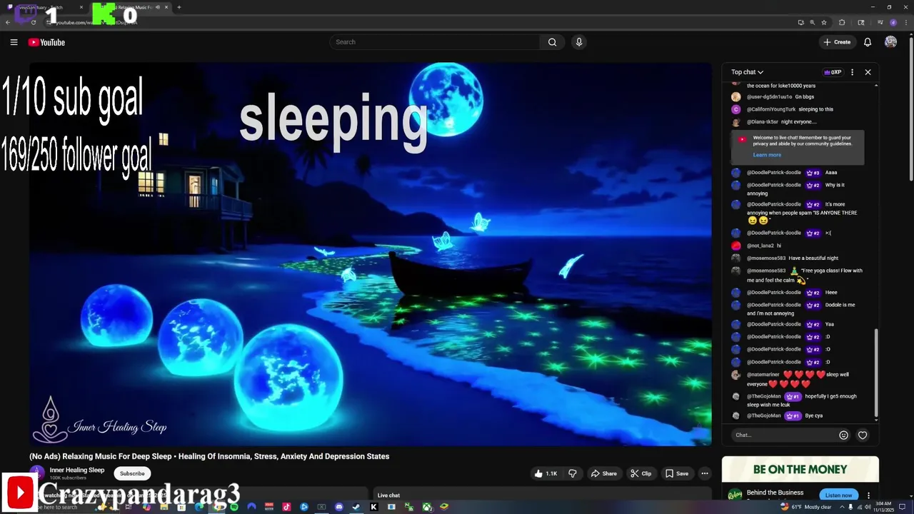
Task: Focus the YouTube search box
Action: (x=436, y=42)
